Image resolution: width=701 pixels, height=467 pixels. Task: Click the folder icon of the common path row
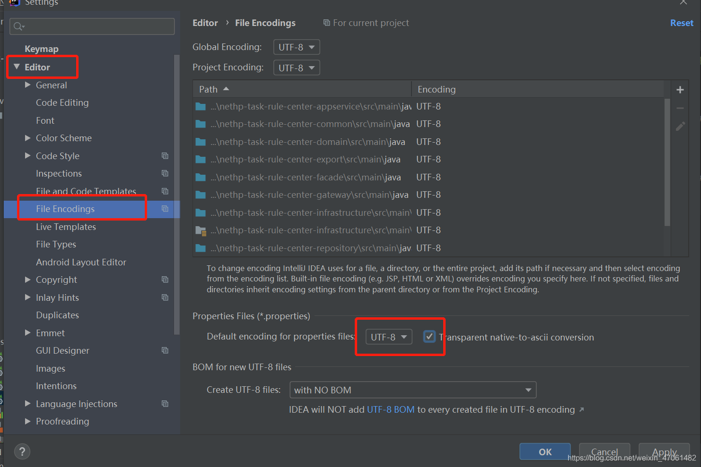pyautogui.click(x=201, y=124)
